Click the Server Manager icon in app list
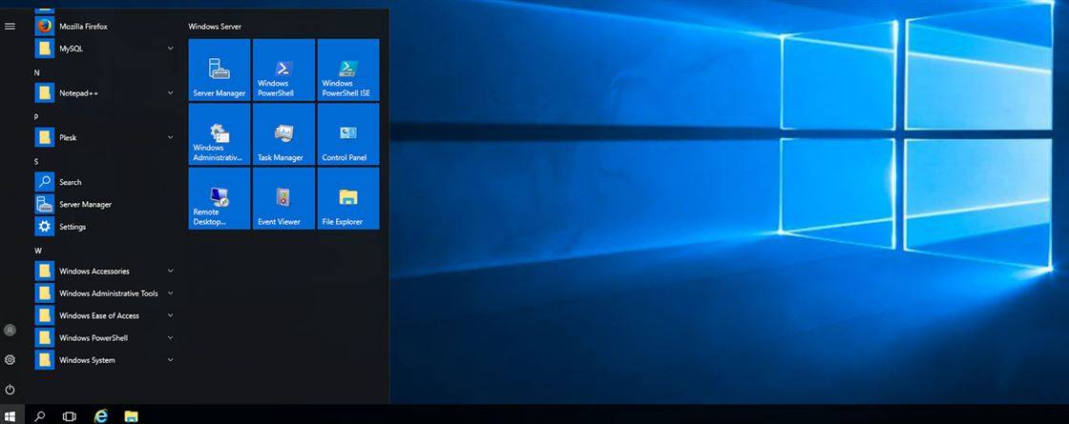Screen dimensions: 1069x424 [44, 204]
